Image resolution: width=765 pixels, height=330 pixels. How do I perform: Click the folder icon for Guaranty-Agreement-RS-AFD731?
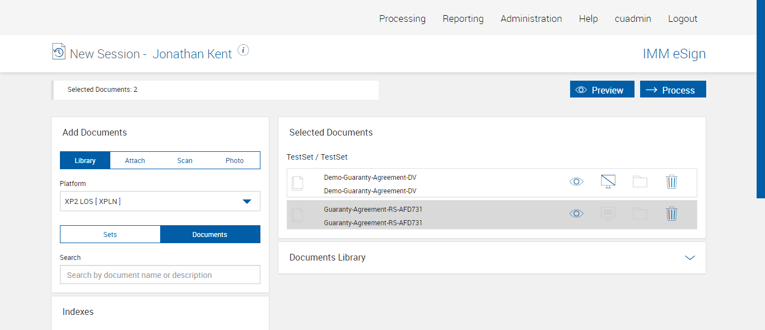640,213
